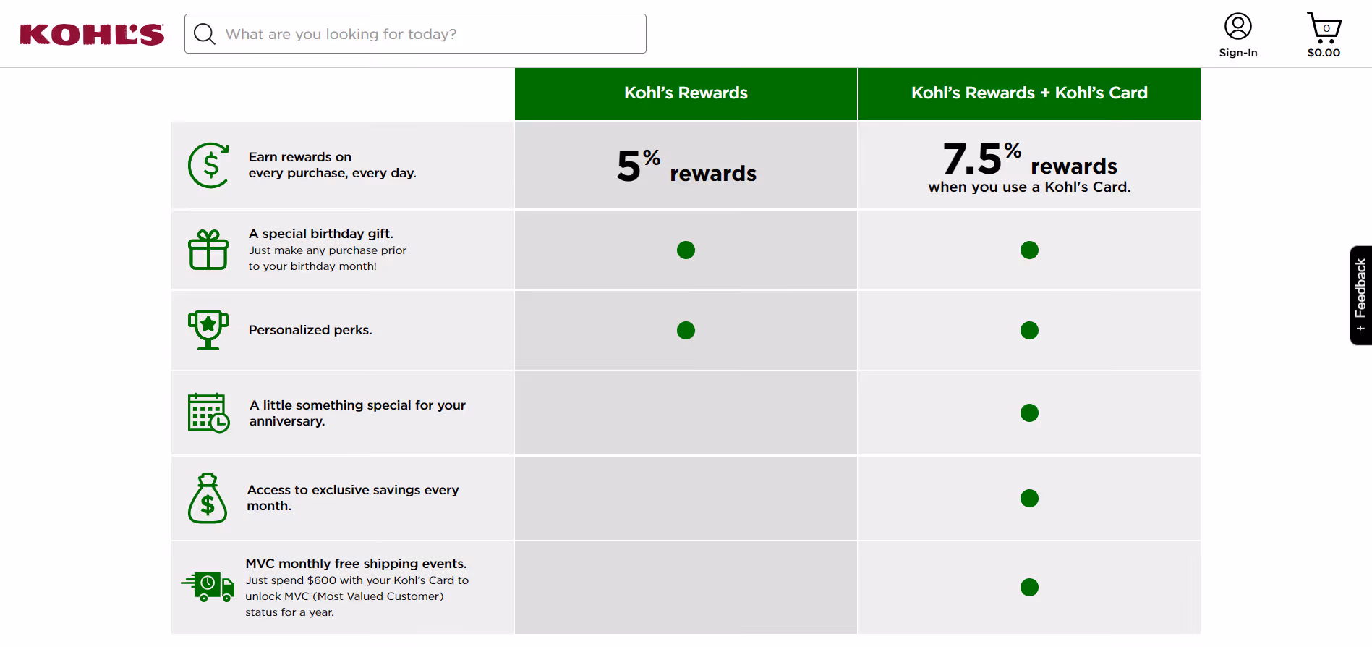Click the dollar-sign earn rewards icon
The width and height of the screenshot is (1372, 647).
click(209, 165)
